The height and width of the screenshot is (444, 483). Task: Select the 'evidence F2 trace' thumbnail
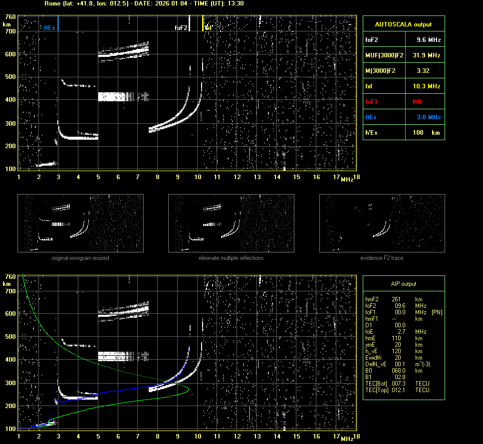tap(382, 223)
